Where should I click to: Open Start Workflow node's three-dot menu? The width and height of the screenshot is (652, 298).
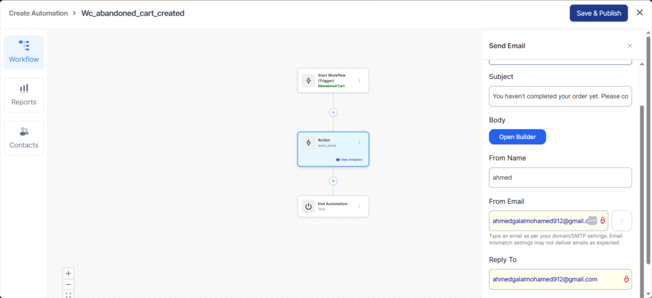click(x=359, y=81)
